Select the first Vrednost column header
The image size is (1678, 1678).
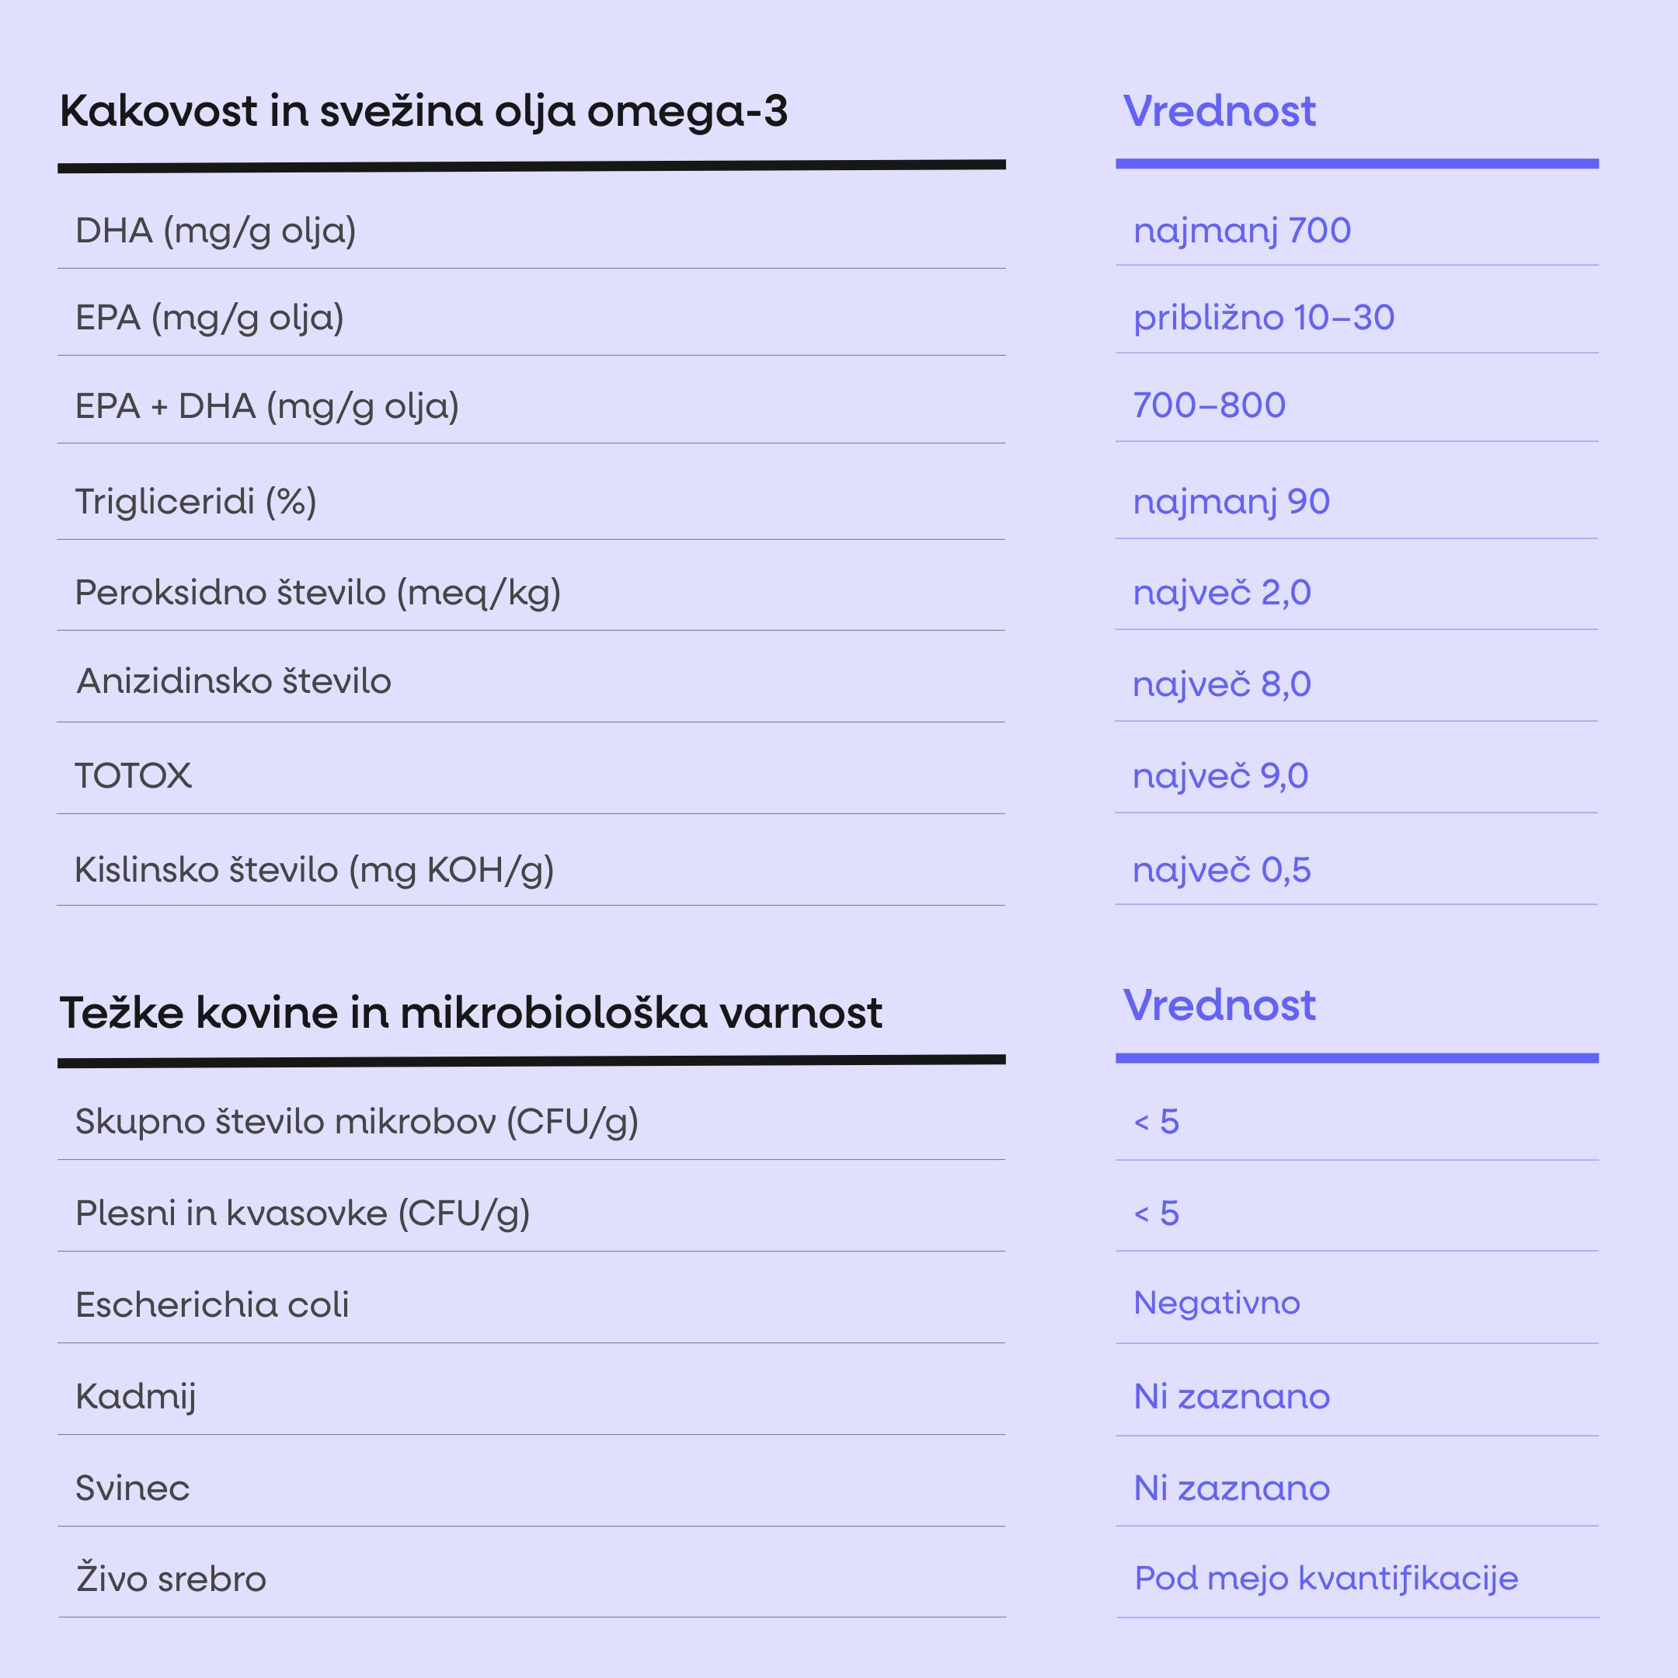1220,111
